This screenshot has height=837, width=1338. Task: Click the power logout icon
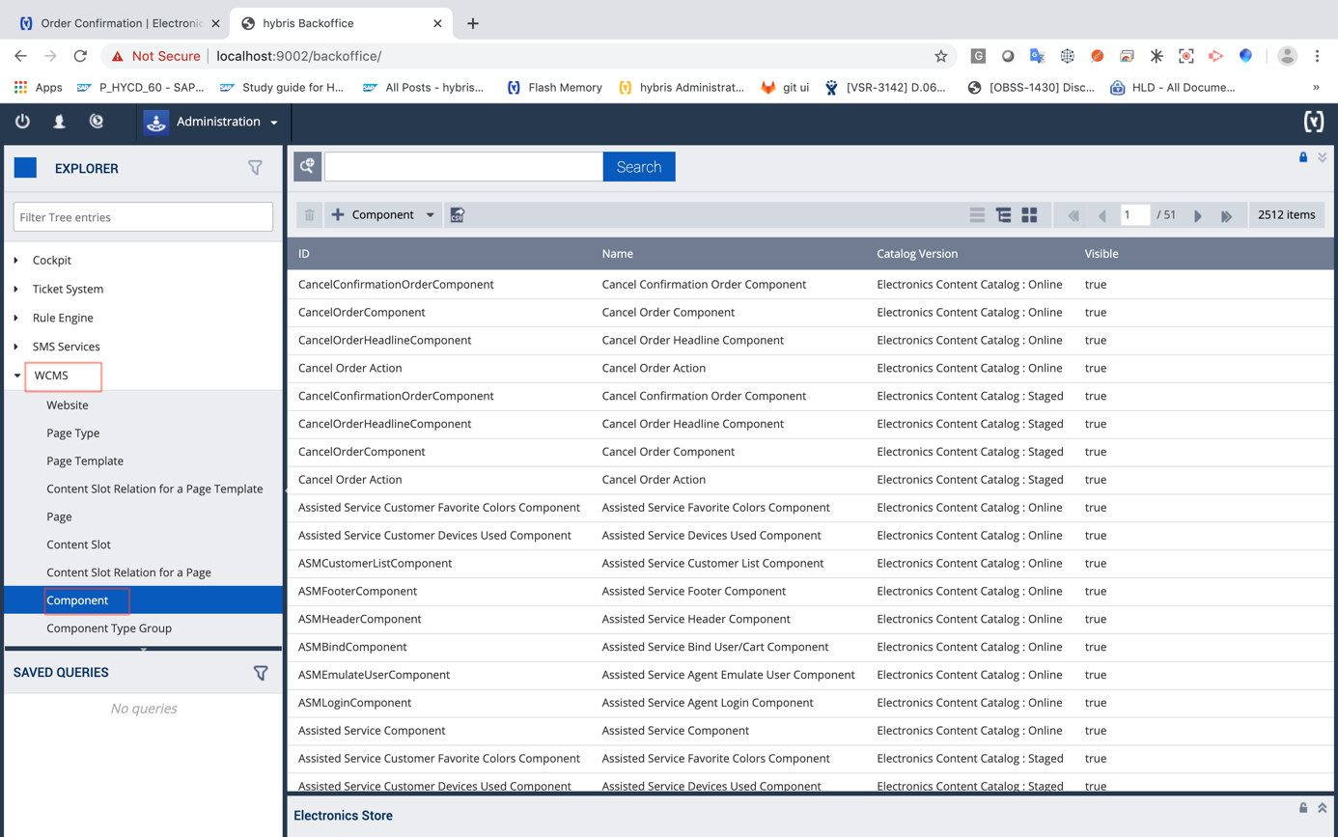point(22,122)
